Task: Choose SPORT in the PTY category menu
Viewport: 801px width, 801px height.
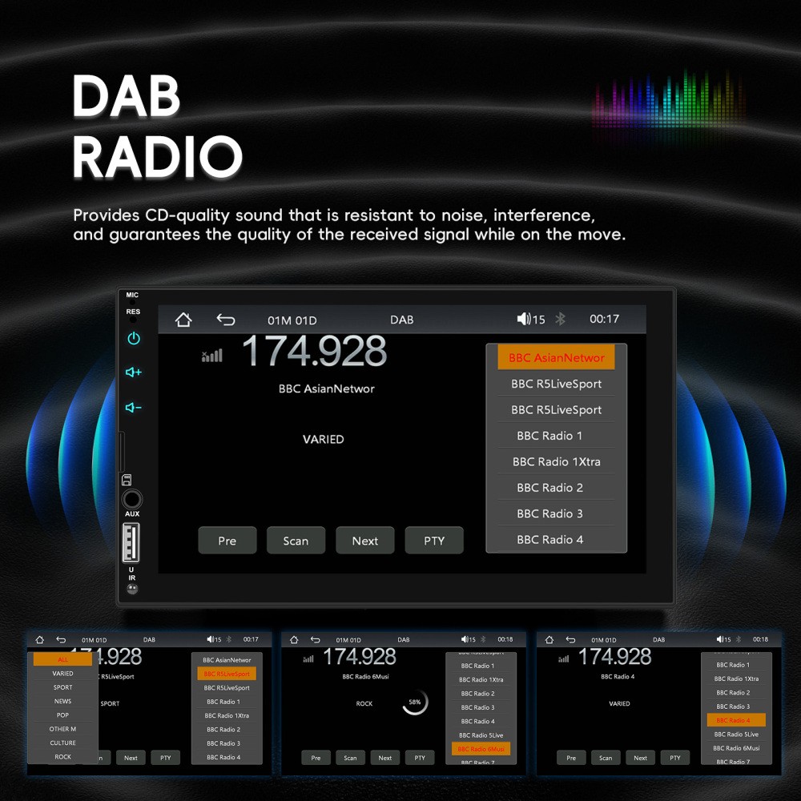Action: pyautogui.click(x=62, y=687)
